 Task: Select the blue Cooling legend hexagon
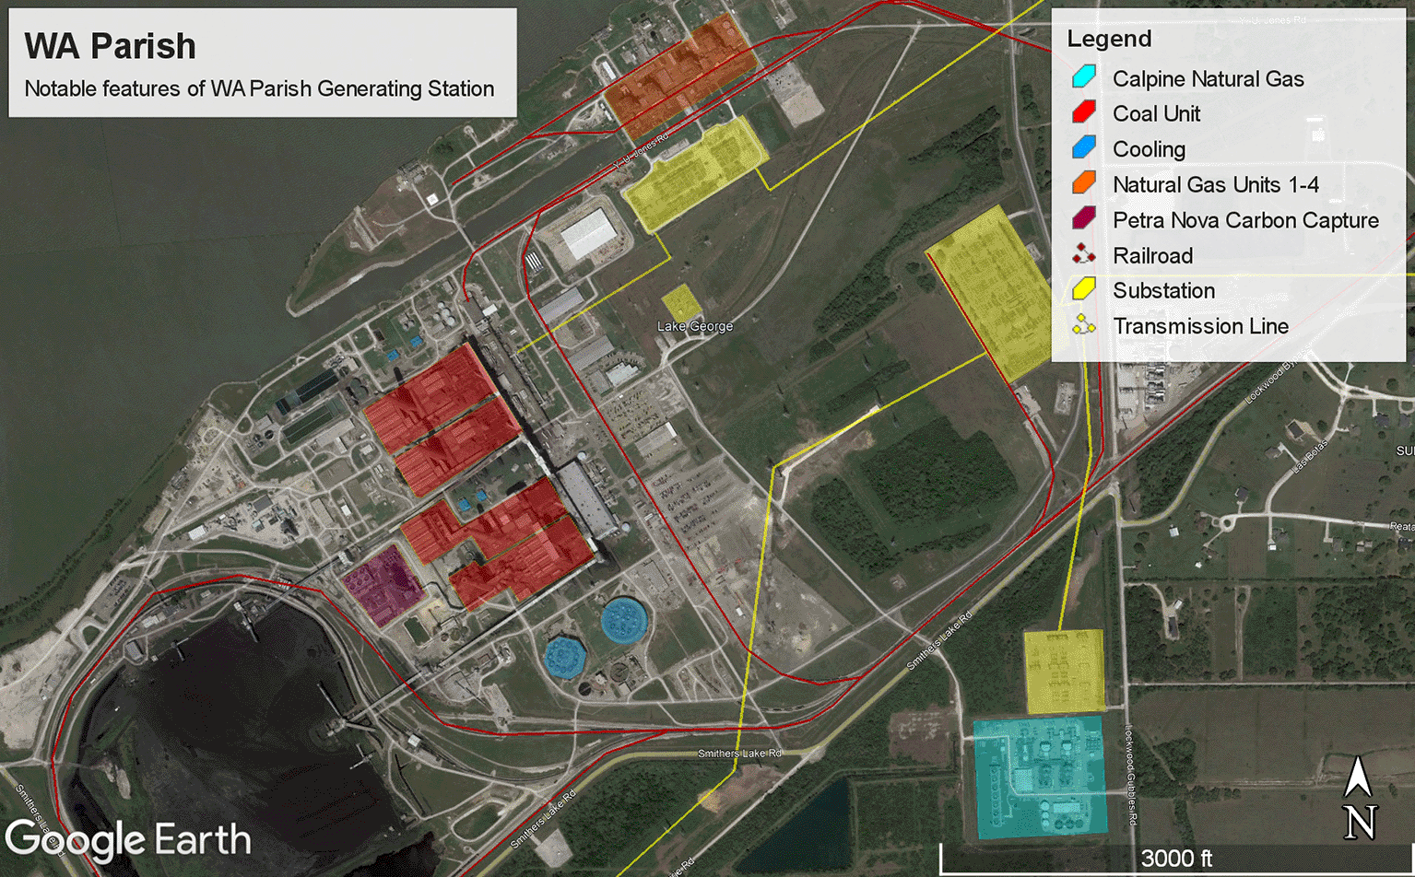(1083, 148)
